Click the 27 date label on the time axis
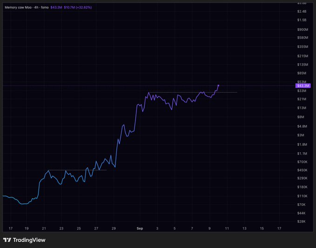Viewport: 316px width, 248px height. pos(96,228)
